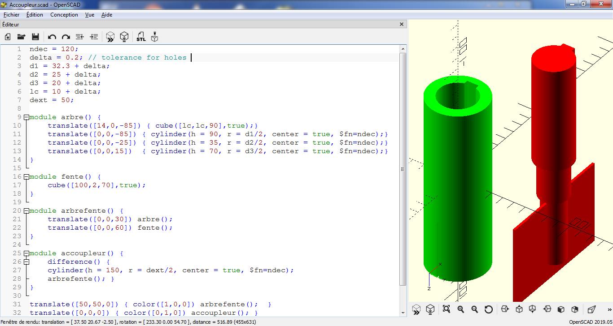Image resolution: width=613 pixels, height=326 pixels.
Task: Place cursor on line 'ndec = 120;'
Action: 54,49
